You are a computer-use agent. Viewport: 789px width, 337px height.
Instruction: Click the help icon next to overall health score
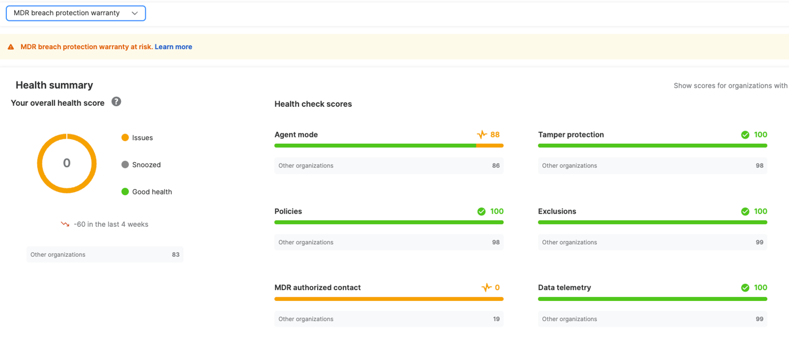[115, 101]
